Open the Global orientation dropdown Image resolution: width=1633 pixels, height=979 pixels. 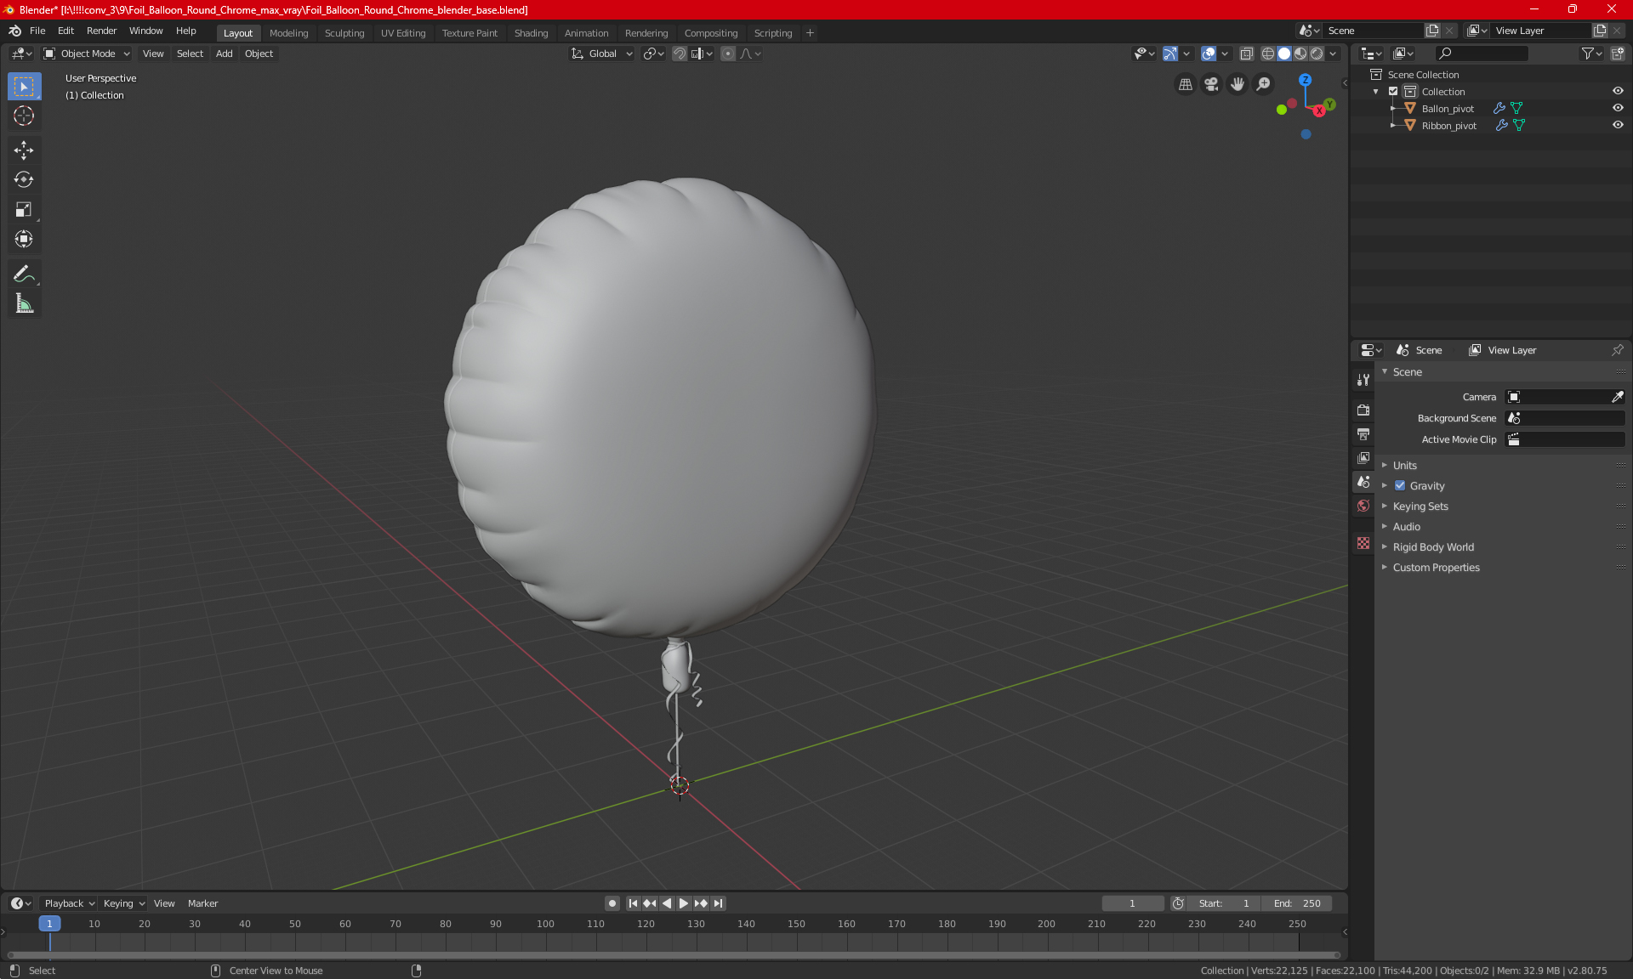[602, 54]
